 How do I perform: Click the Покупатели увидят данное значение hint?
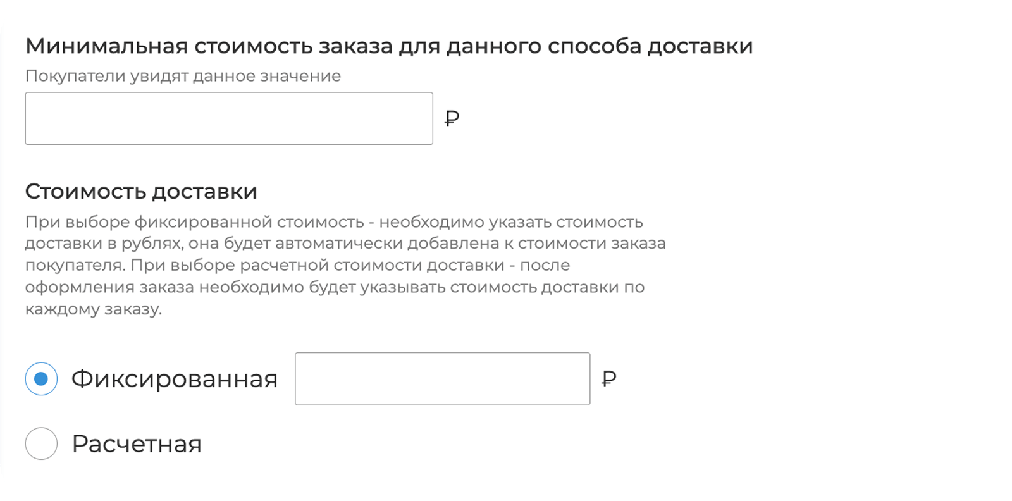point(183,76)
